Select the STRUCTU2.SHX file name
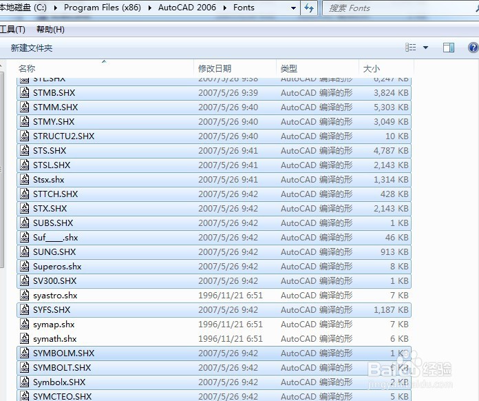Viewport: 479px width, 401px height. [x=63, y=136]
